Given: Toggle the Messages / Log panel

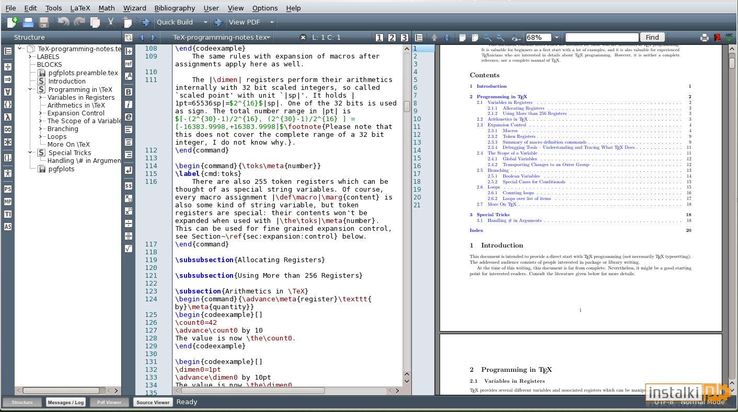Looking at the screenshot, I should point(65,402).
